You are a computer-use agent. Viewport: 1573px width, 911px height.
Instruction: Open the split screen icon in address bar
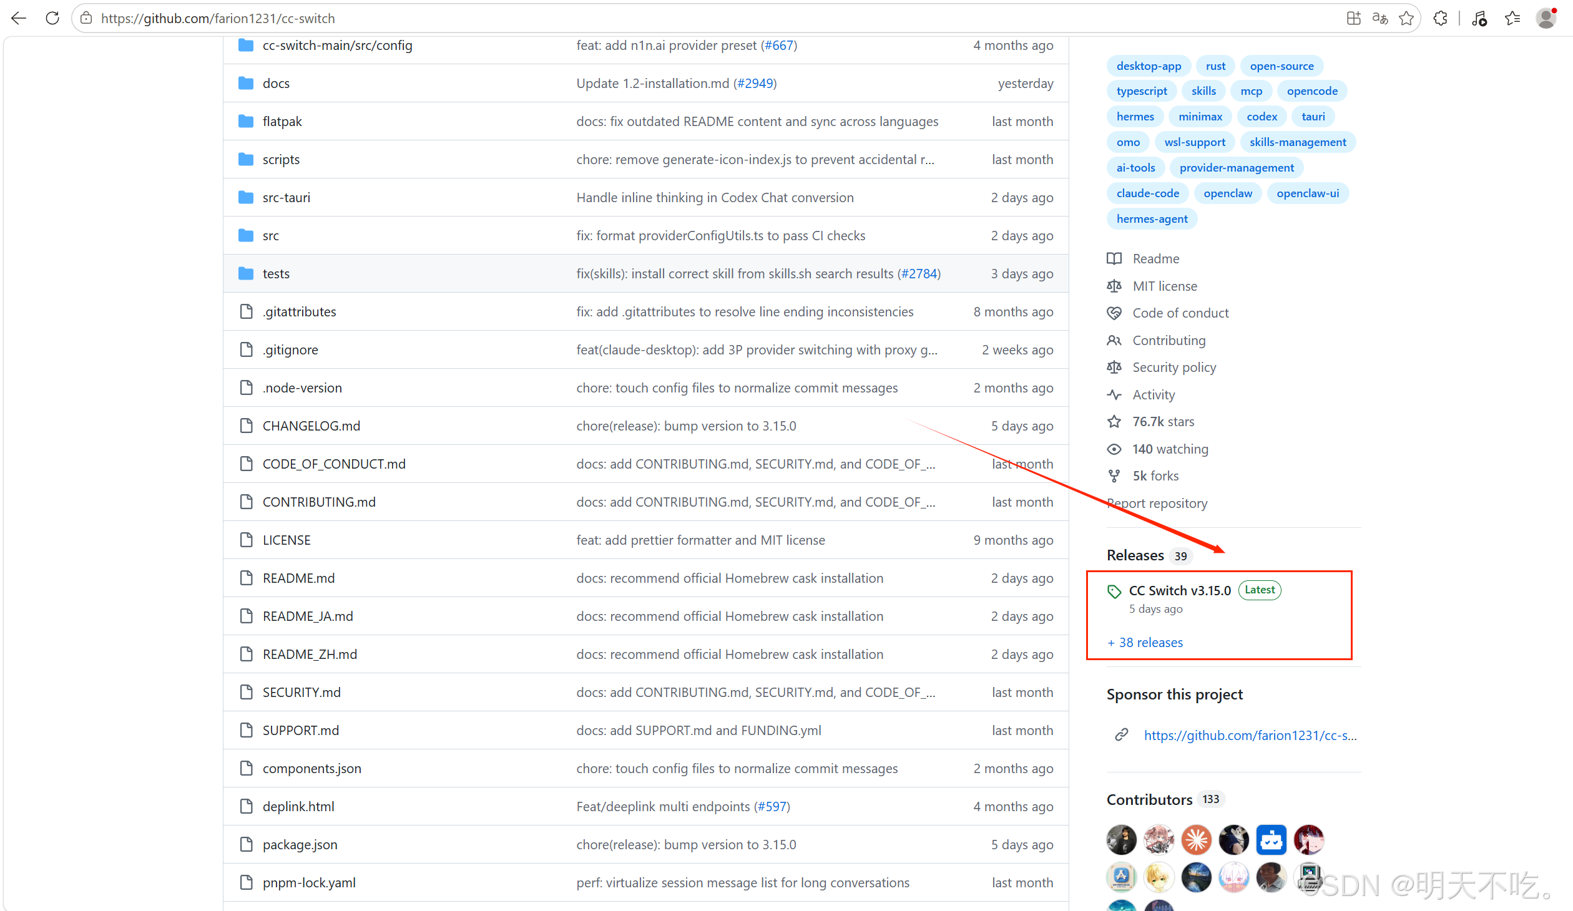point(1353,18)
